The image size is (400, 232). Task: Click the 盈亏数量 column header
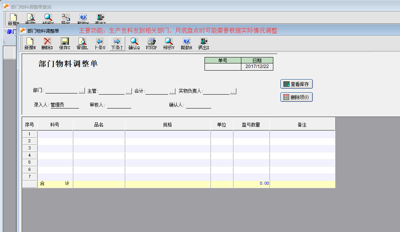(x=251, y=125)
